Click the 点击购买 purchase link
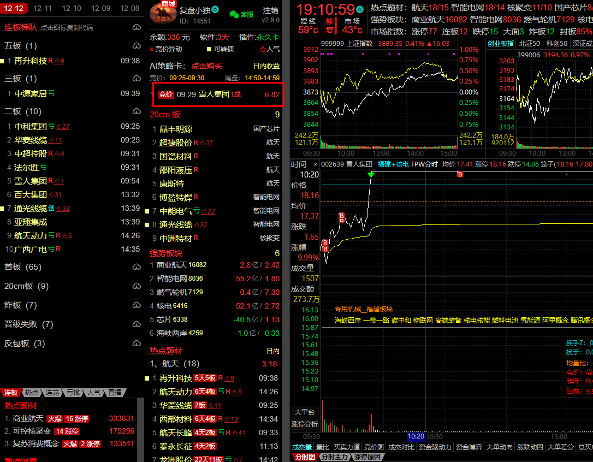 coord(206,66)
